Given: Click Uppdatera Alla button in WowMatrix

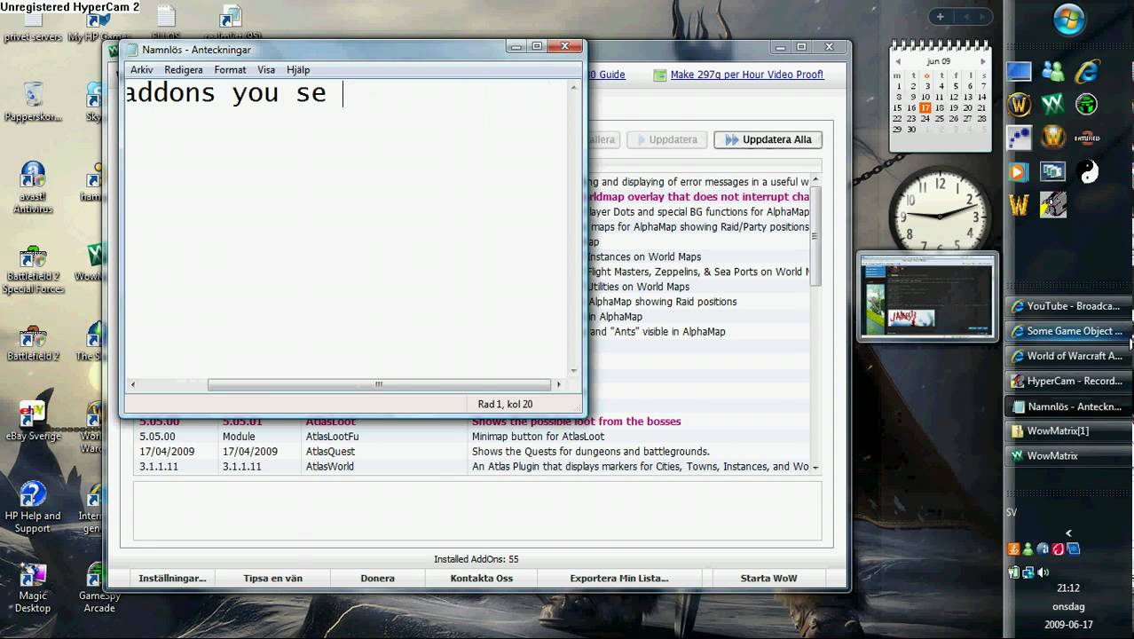Looking at the screenshot, I should pyautogui.click(x=768, y=139).
